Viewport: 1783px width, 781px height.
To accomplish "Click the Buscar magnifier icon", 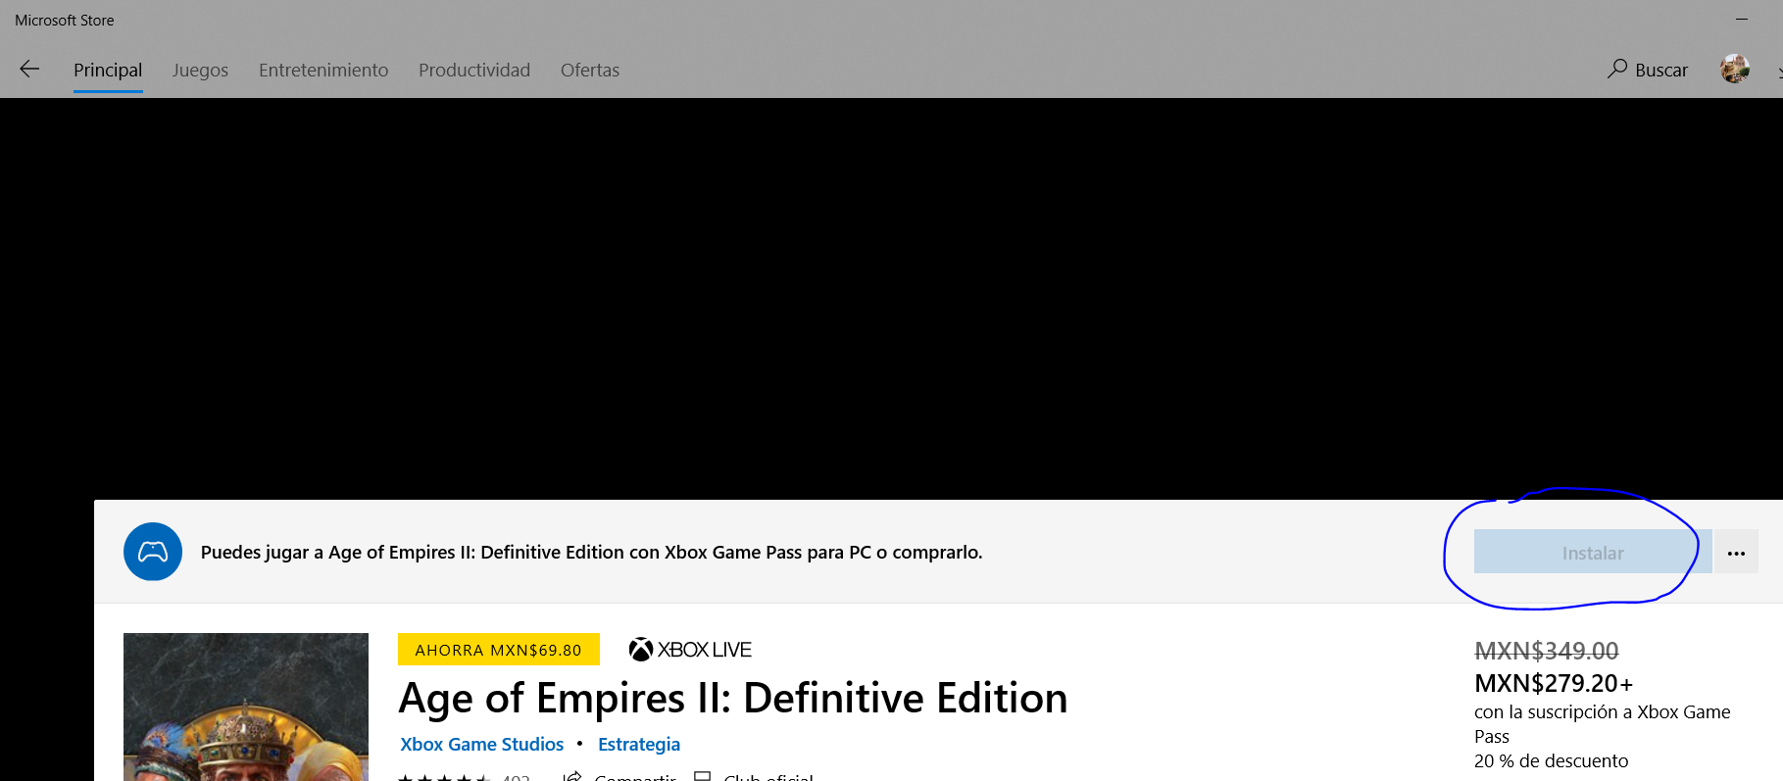I will (x=1617, y=69).
